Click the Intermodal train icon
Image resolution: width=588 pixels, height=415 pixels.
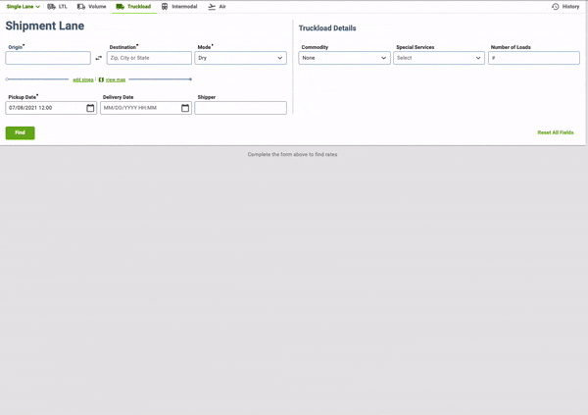point(165,7)
